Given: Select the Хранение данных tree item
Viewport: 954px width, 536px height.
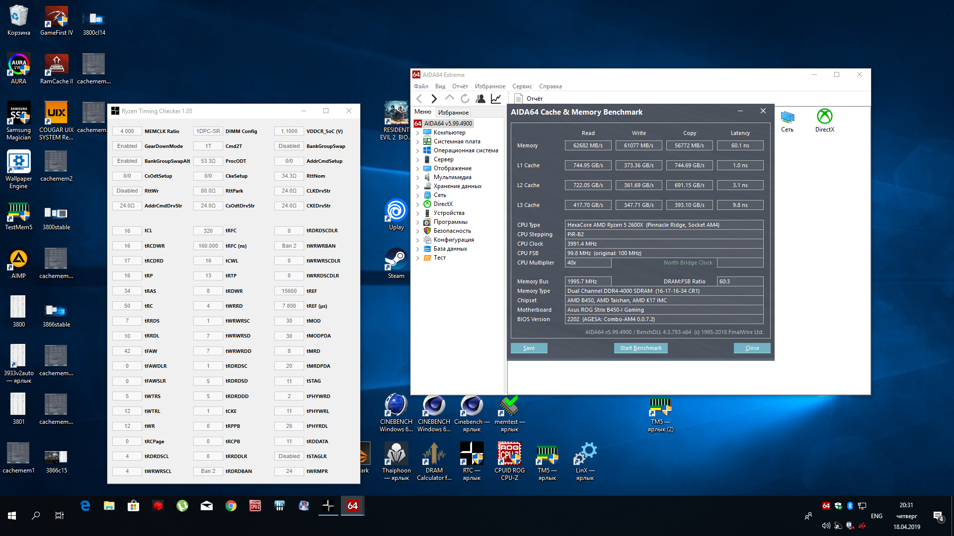Looking at the screenshot, I should [x=457, y=186].
